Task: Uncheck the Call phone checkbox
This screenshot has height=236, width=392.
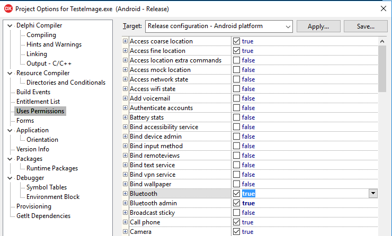Action: [236, 222]
